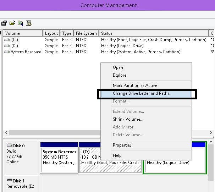
Task: Sort by the Type column header
Action: point(67,33)
